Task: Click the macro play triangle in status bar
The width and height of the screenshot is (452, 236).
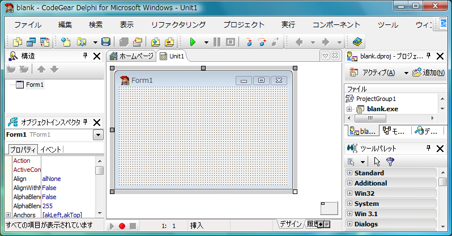Action: click(x=112, y=226)
